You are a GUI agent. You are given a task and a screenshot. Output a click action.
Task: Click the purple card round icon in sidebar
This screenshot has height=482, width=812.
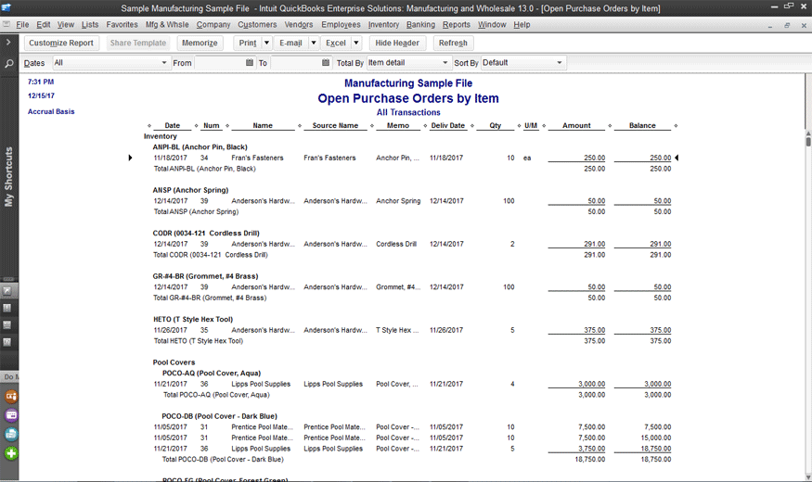pos(11,415)
